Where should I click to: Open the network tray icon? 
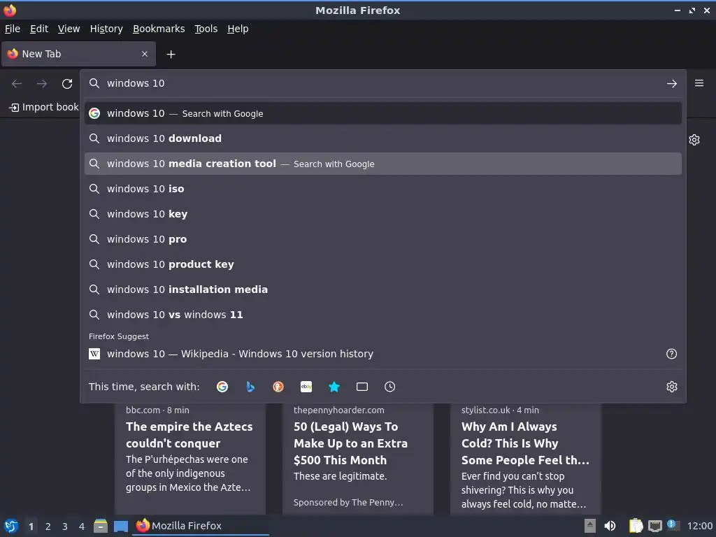click(654, 526)
